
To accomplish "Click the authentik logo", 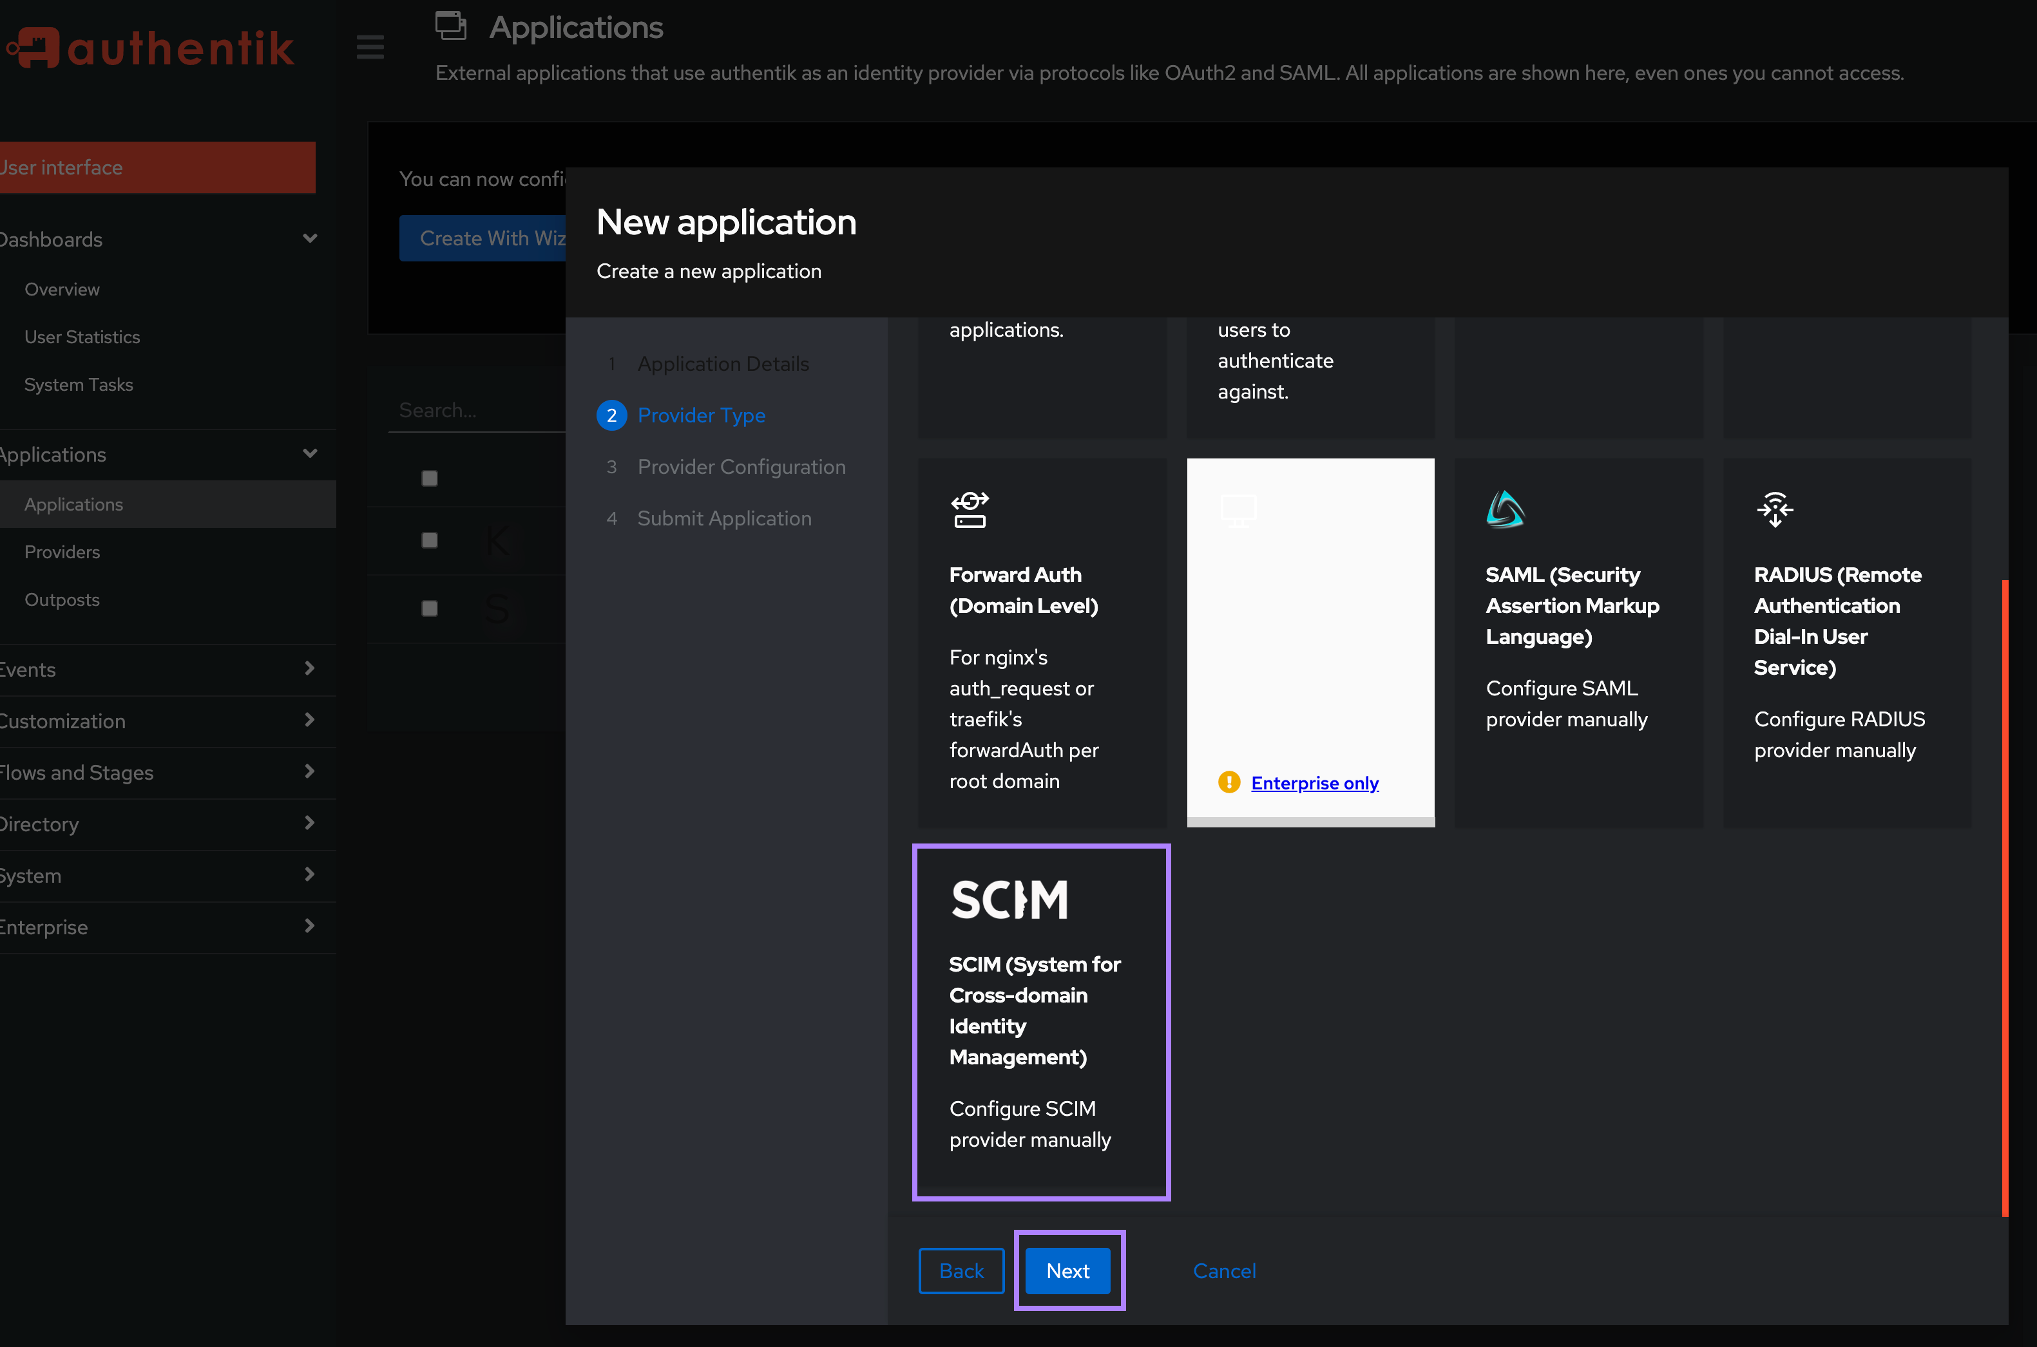I will 150,47.
